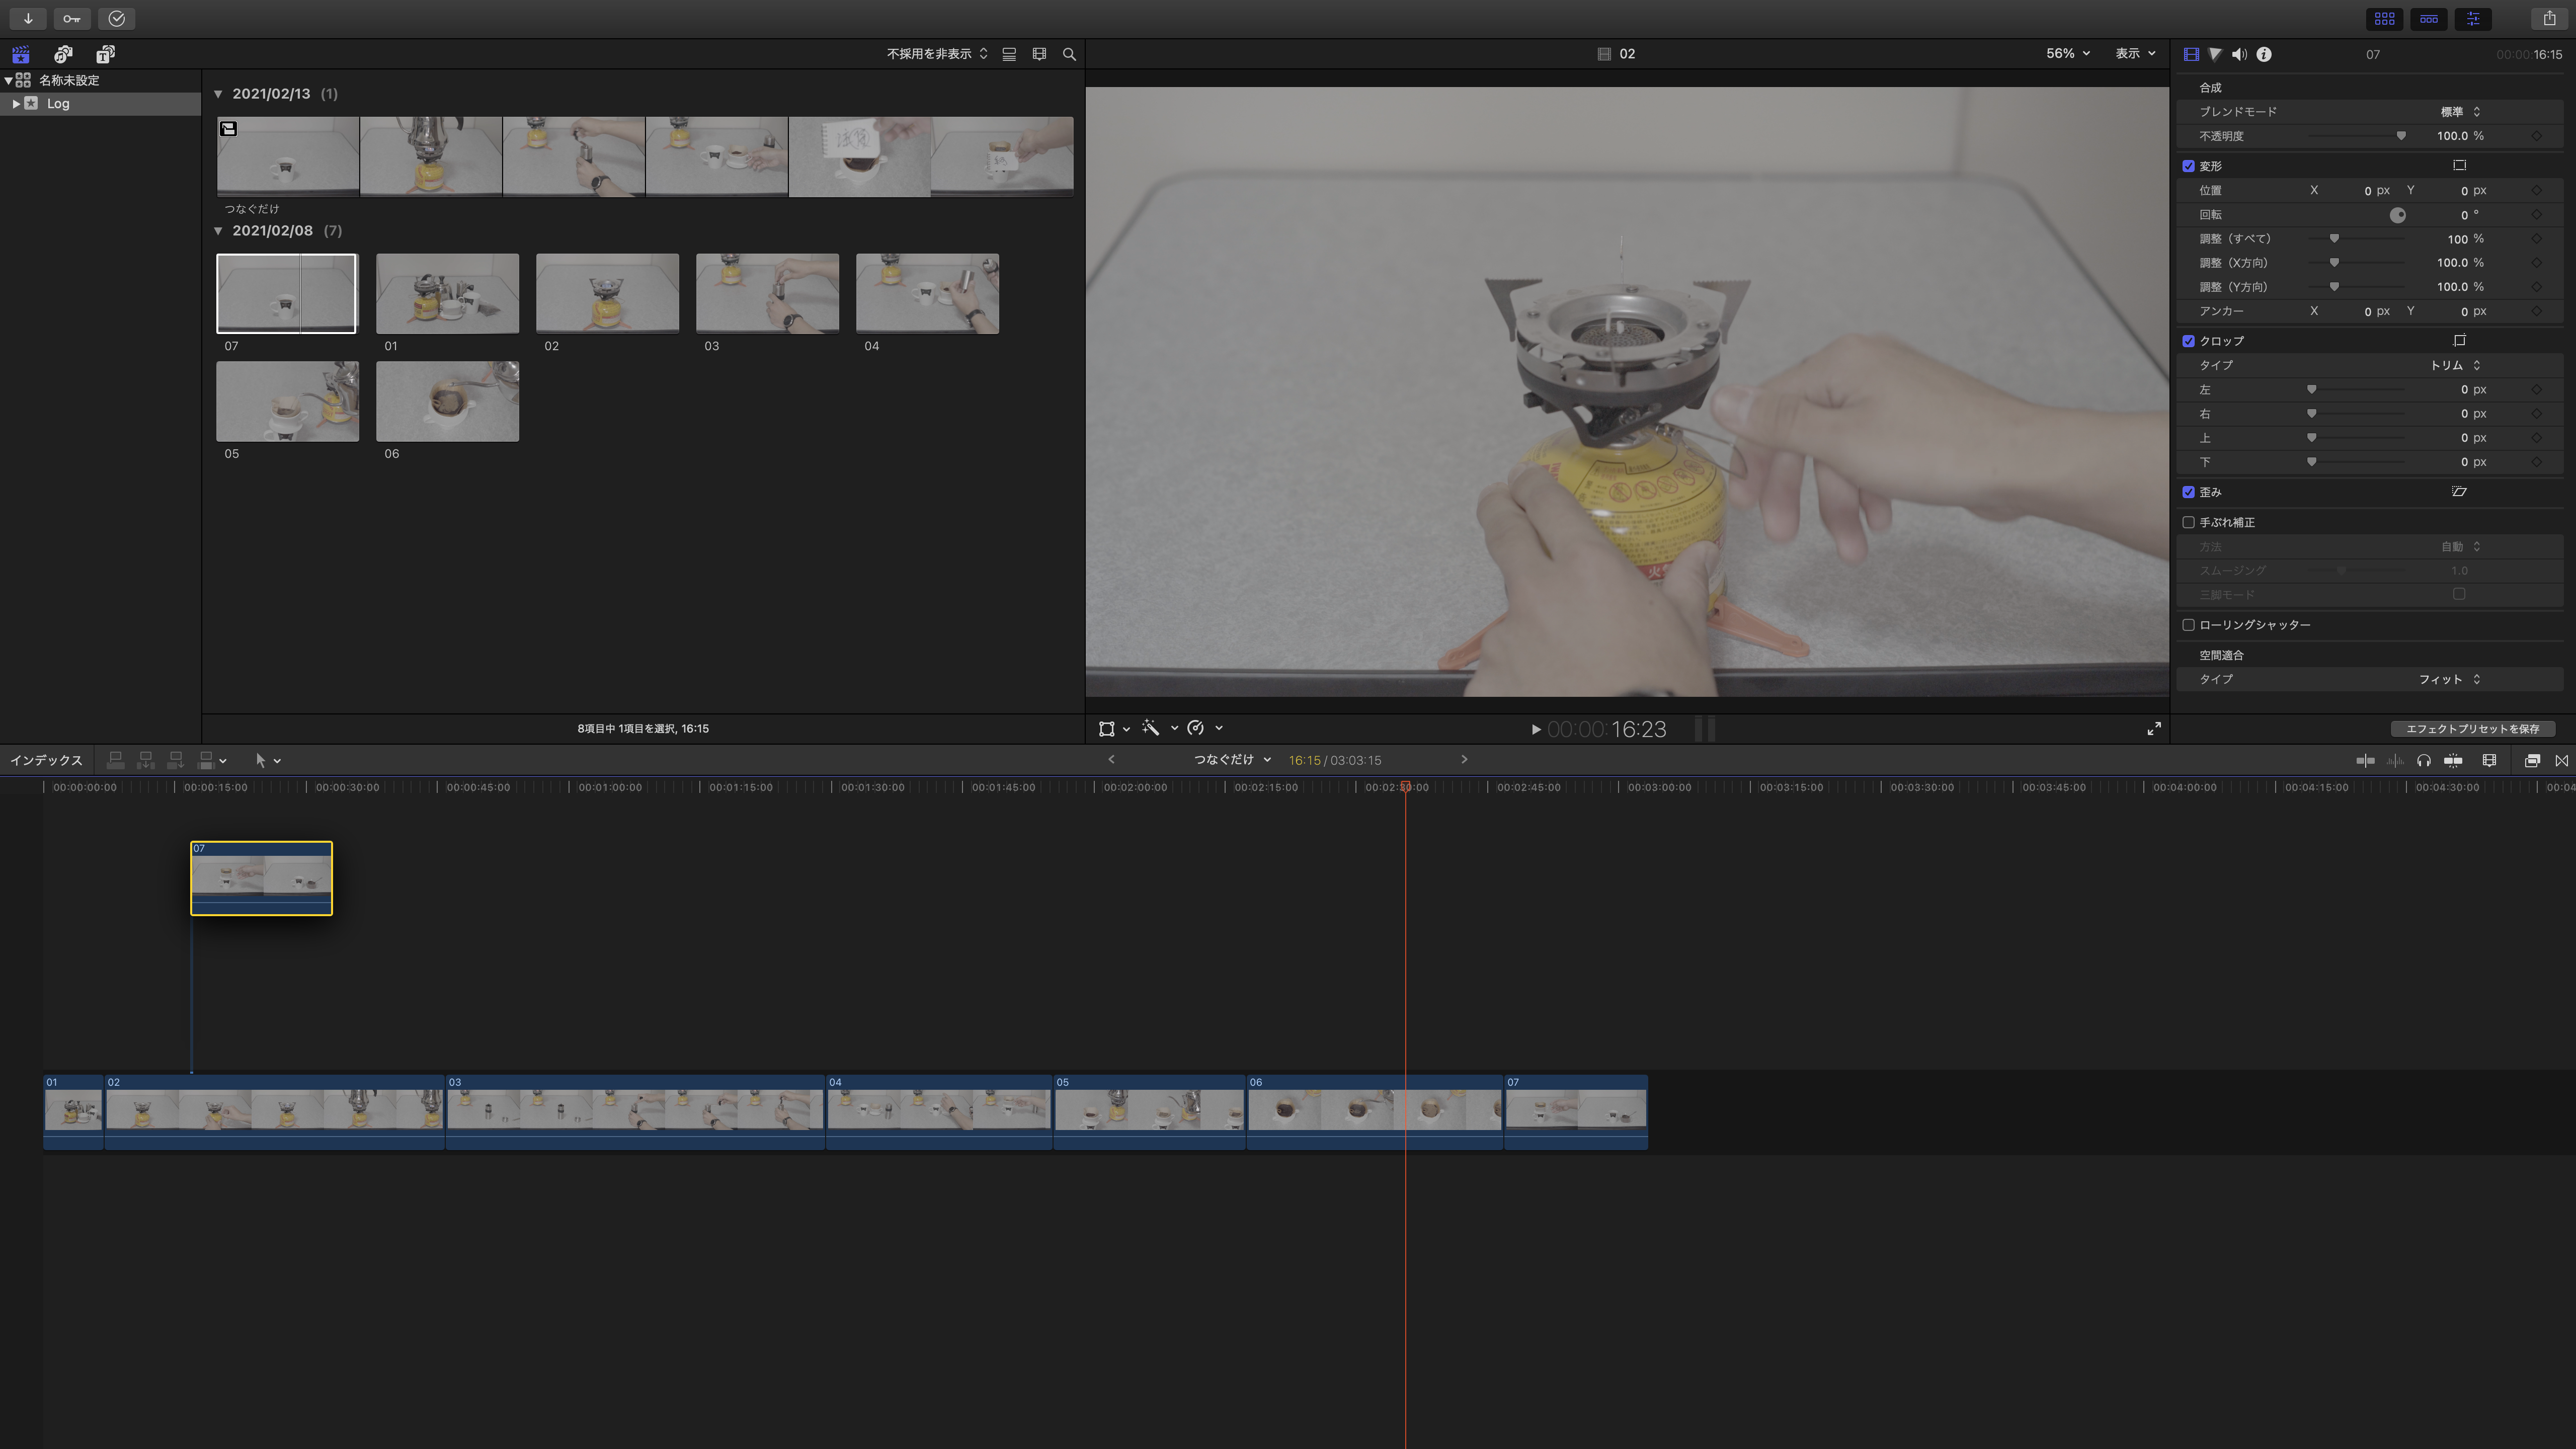
Task: Open the keyword editor key icon
Action: (72, 18)
